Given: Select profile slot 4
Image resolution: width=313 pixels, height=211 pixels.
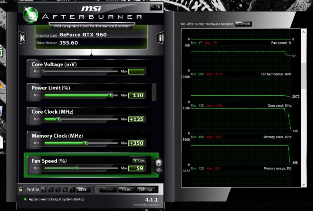Looking at the screenshot, I should [65, 190].
